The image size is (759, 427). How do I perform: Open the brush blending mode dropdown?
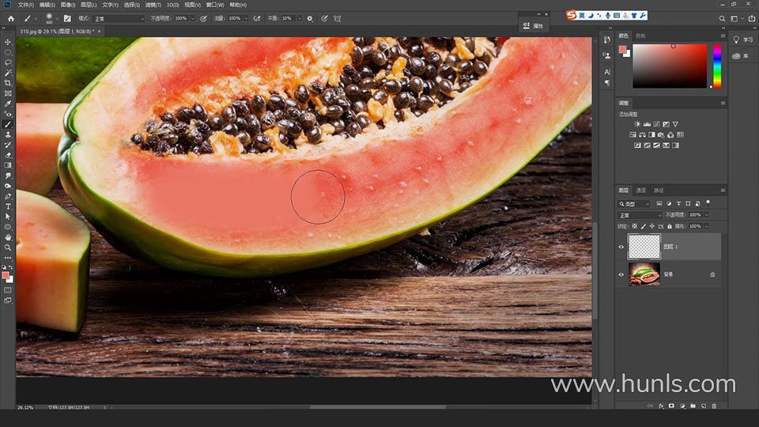119,18
